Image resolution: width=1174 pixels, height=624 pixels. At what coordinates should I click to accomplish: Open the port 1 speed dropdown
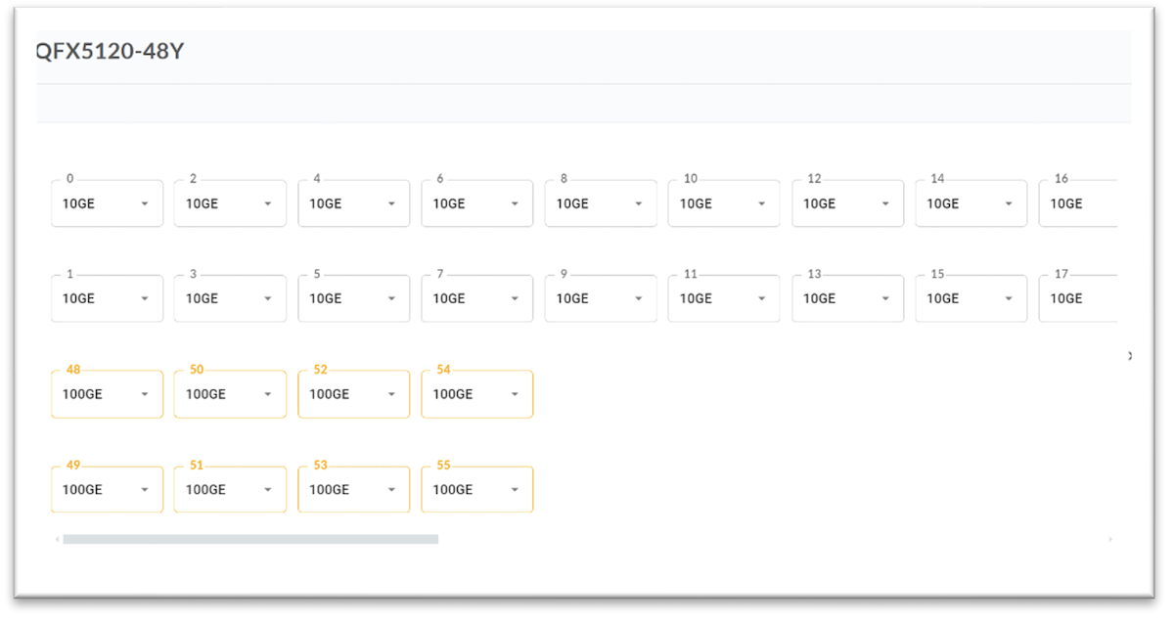coord(107,298)
